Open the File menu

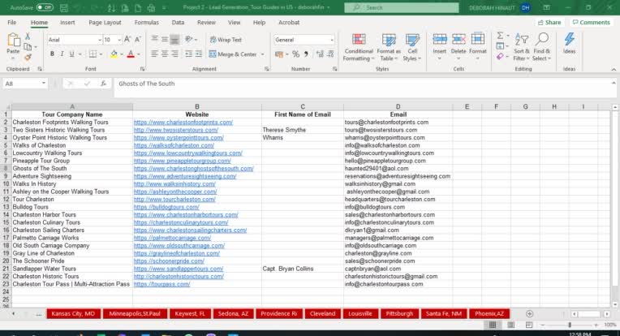pos(12,23)
